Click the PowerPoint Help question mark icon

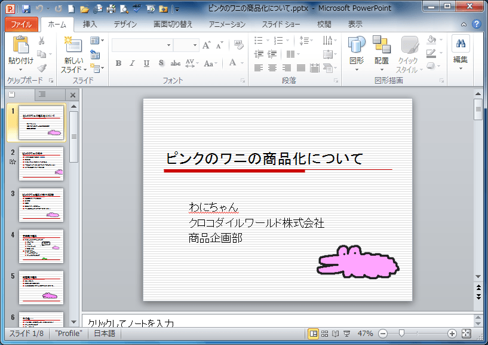477,24
